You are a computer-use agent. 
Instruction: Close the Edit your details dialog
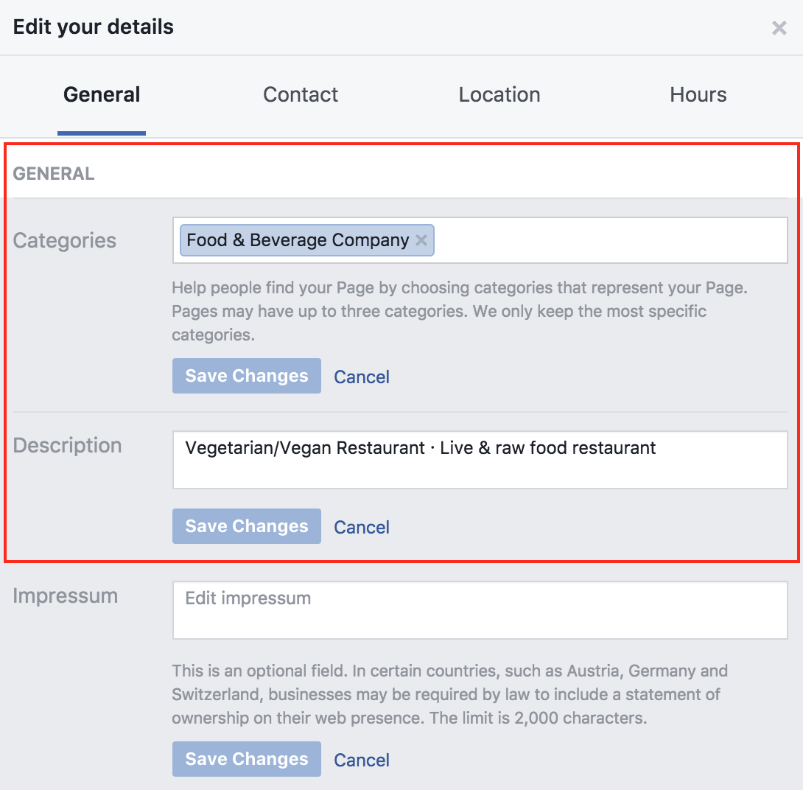pyautogui.click(x=779, y=28)
